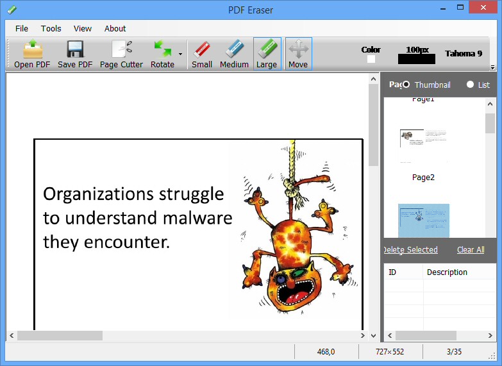The image size is (502, 366).
Task: Open the About menu
Action: 115,28
